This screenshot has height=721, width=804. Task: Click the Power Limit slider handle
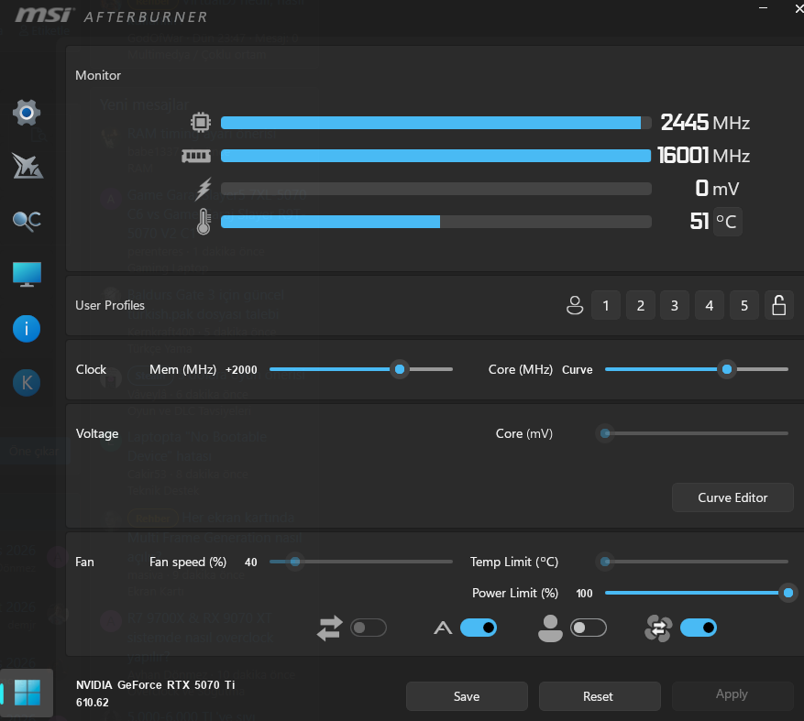pos(788,593)
